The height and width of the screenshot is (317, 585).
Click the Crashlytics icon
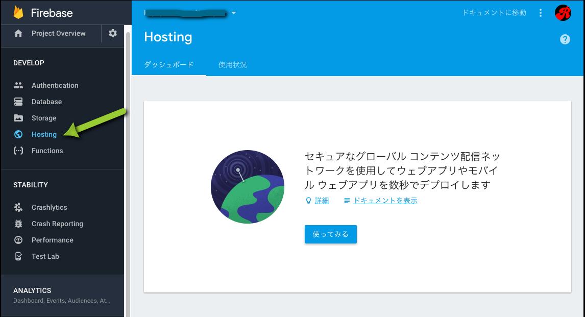(x=18, y=207)
